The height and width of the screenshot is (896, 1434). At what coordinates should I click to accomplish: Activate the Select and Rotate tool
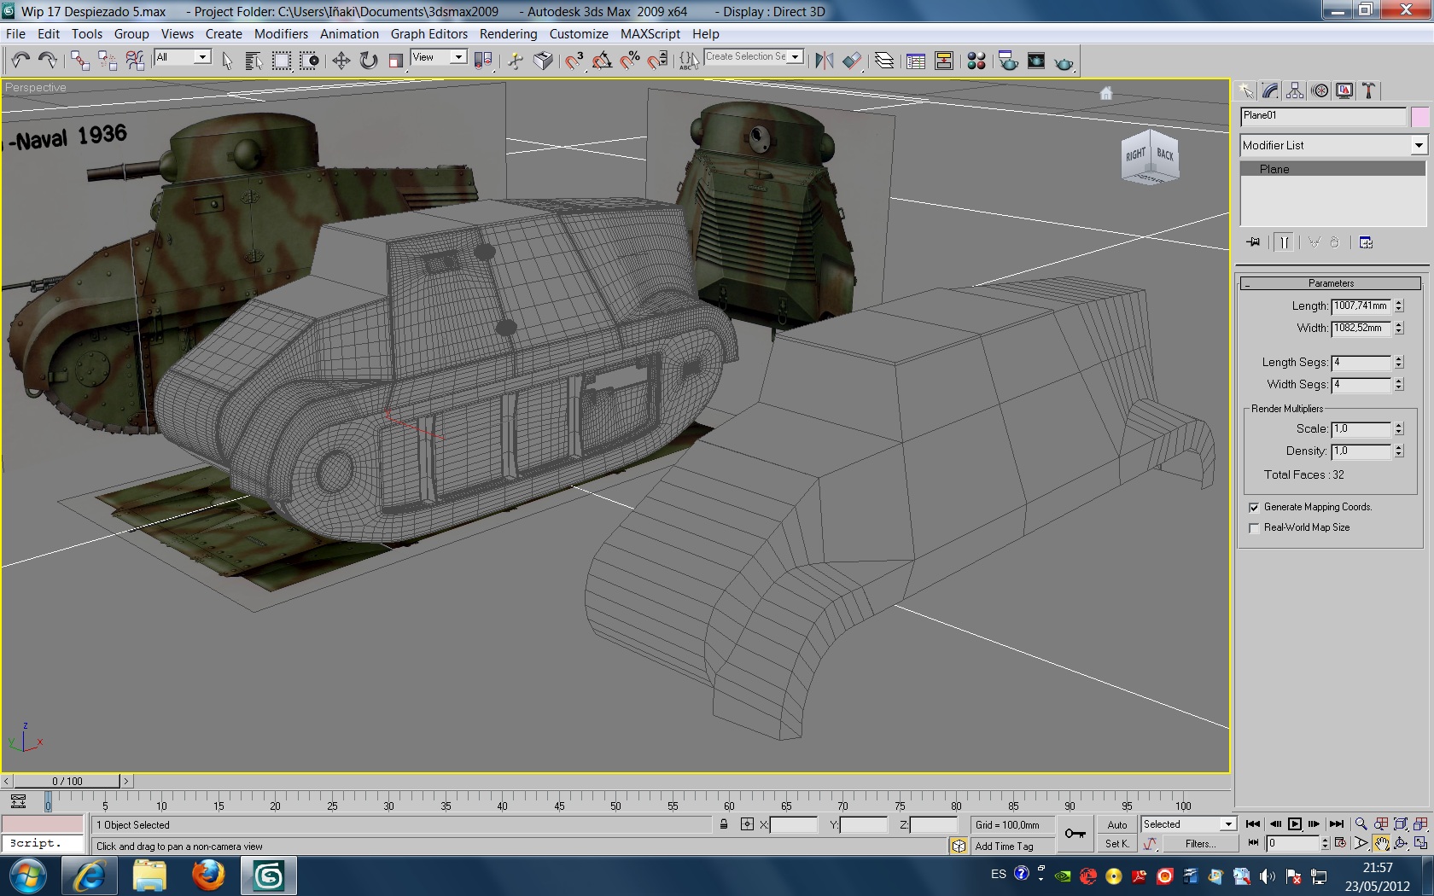pos(368,61)
